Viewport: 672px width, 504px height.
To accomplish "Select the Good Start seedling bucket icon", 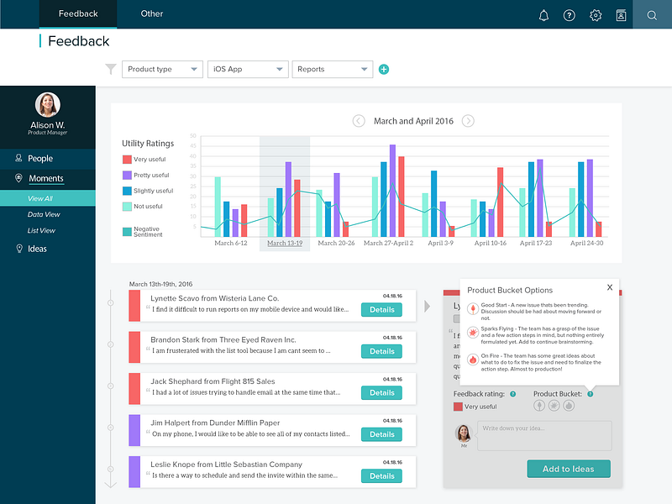I will 538,405.
